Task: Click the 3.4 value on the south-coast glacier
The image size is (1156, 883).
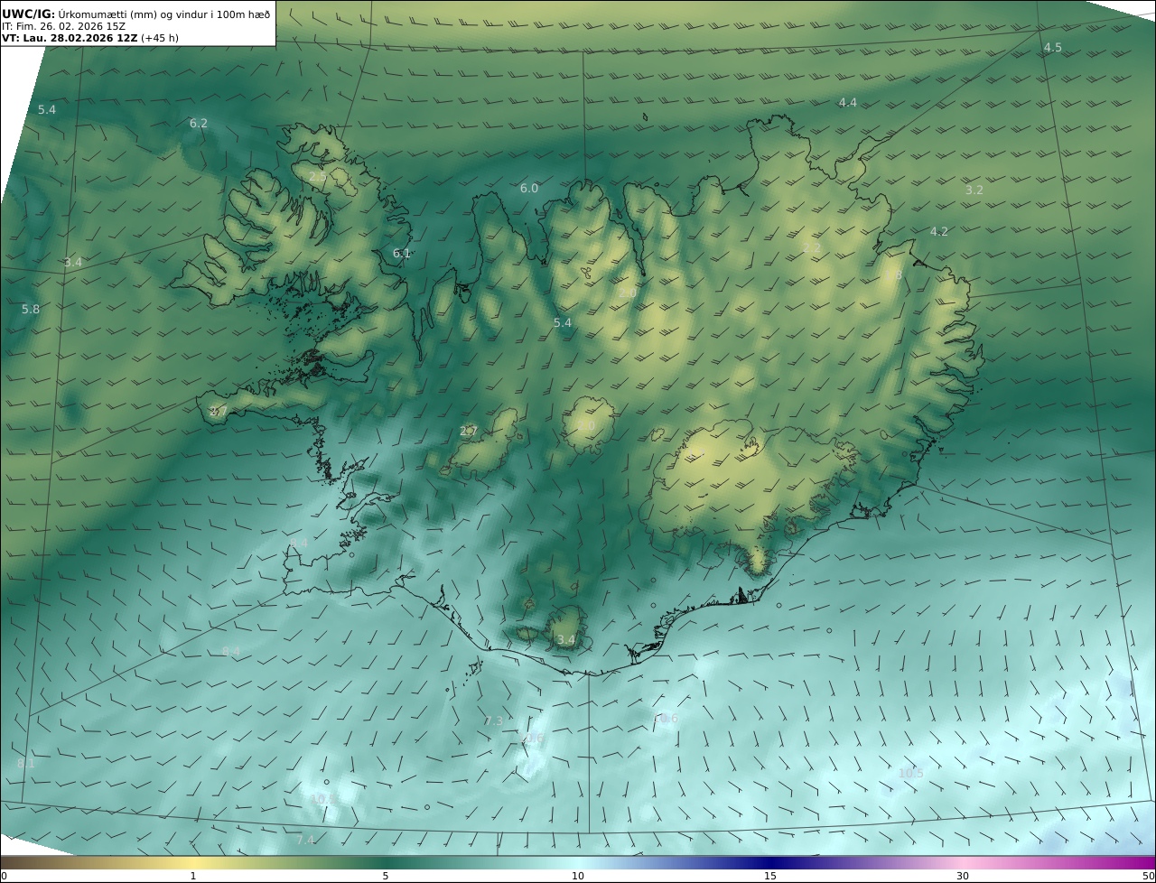Action: (x=565, y=639)
